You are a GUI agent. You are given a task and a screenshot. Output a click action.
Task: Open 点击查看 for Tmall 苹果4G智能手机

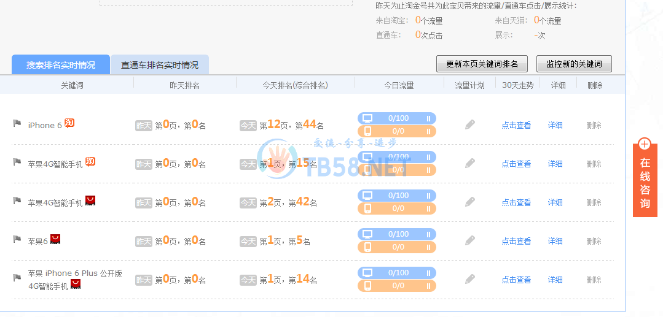(516, 202)
